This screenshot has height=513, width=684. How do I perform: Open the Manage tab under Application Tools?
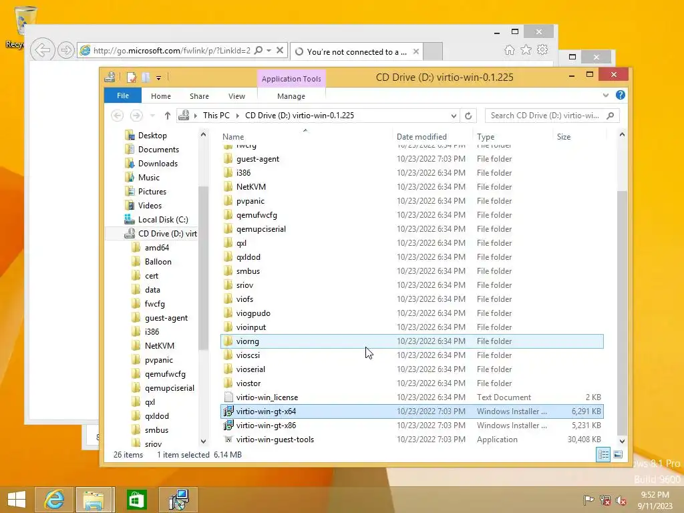pos(291,96)
